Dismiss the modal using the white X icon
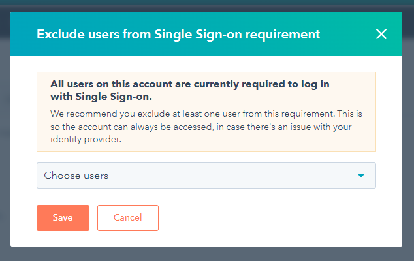Screen dimensions: 414x261 tap(381, 34)
